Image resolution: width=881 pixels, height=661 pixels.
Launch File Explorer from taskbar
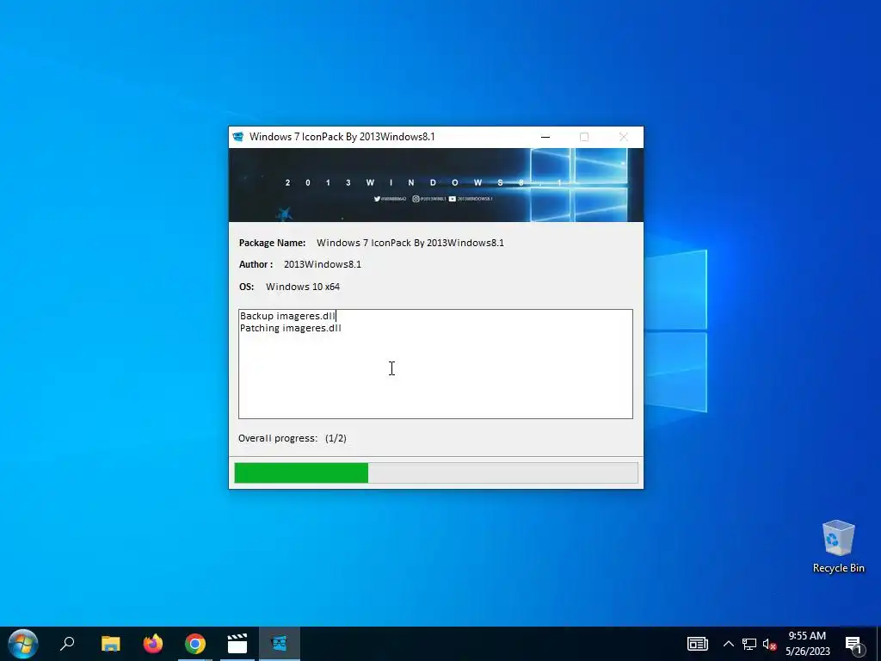coord(110,644)
